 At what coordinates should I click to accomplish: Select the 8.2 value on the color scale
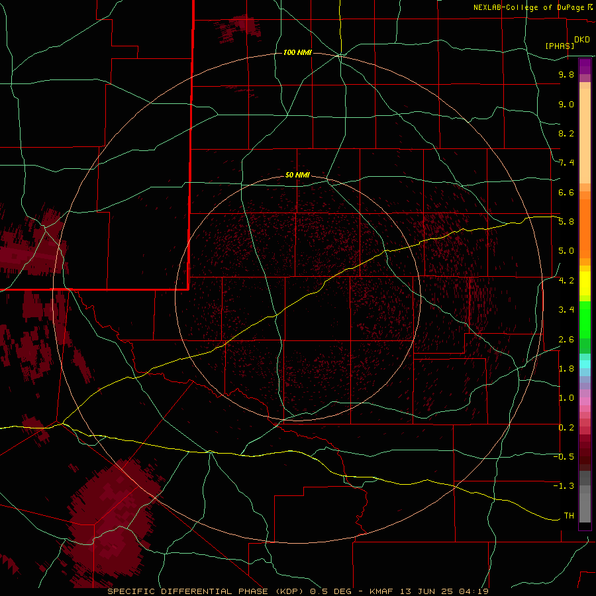pos(566,133)
